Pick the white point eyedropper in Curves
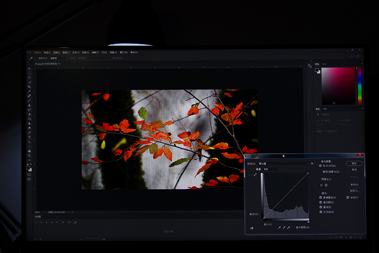Image resolution: width=379 pixels, height=253 pixels. click(288, 228)
